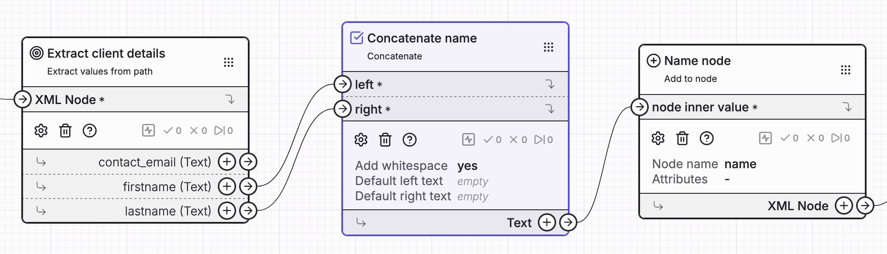Screen dimensions: 887x254
Task: Open grid dots menu on Concatenate name
Action: pyautogui.click(x=548, y=47)
